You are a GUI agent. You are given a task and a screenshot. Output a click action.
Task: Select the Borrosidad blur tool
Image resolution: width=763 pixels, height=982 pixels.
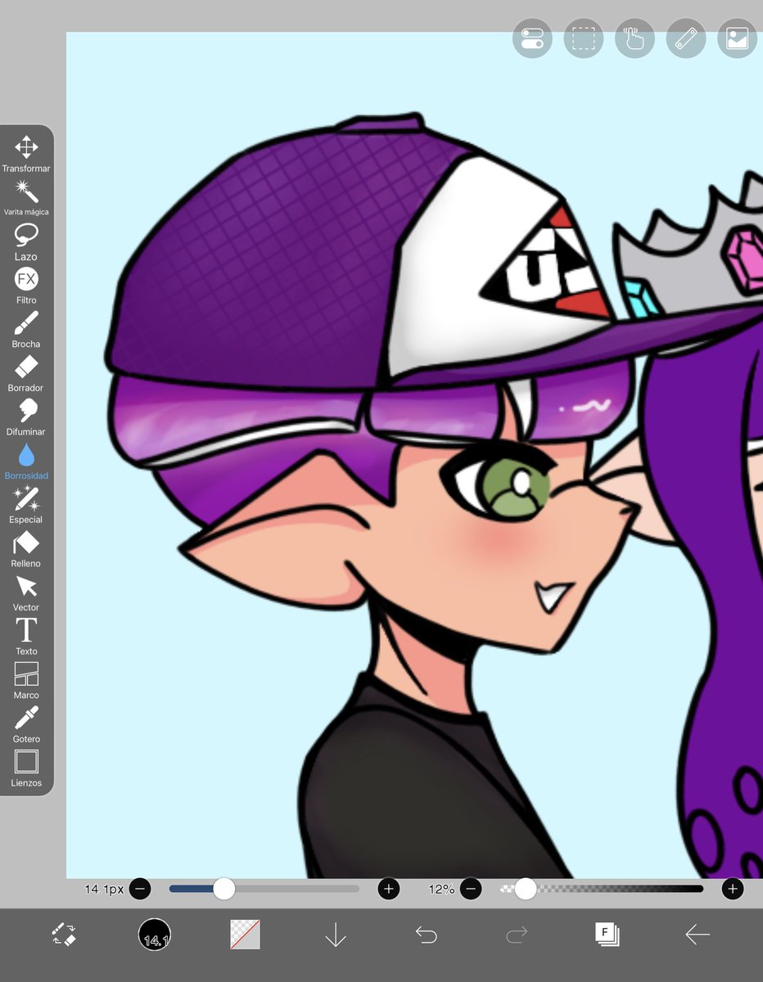tap(26, 462)
